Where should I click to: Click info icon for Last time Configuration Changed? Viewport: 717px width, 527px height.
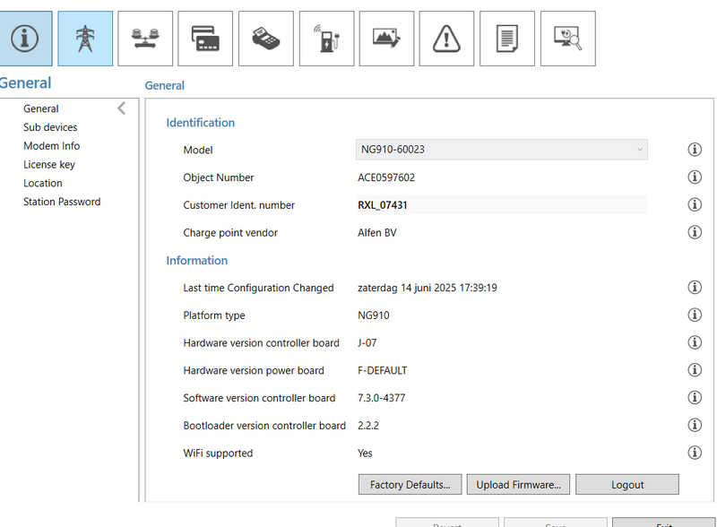pyautogui.click(x=695, y=288)
